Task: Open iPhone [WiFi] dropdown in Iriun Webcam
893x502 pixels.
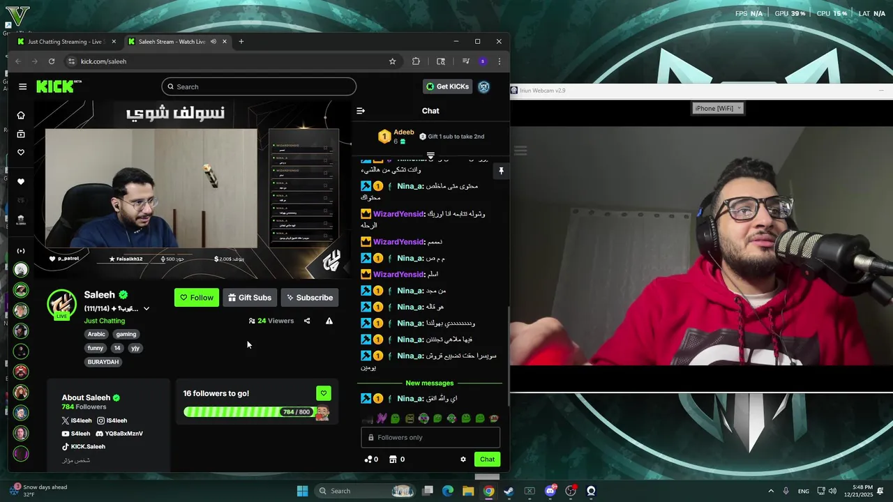Action: 718,108
